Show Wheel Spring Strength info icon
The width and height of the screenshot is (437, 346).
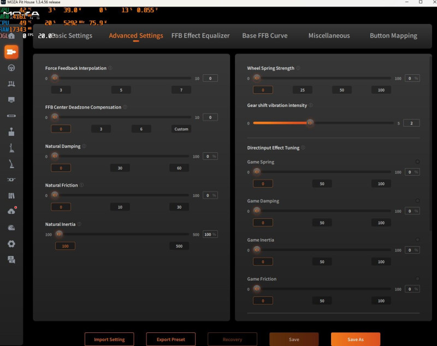tap(298, 68)
